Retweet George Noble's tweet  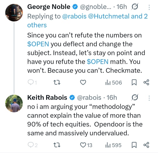click(x=57, y=82)
